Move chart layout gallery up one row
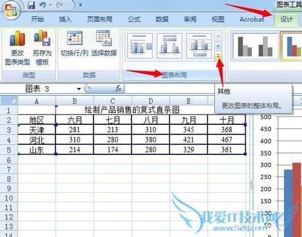The height and width of the screenshot is (237, 302). (218, 36)
